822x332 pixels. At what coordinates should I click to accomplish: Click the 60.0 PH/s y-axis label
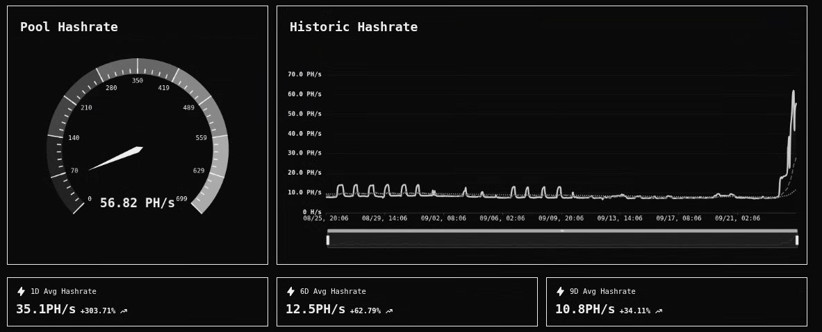coord(304,94)
